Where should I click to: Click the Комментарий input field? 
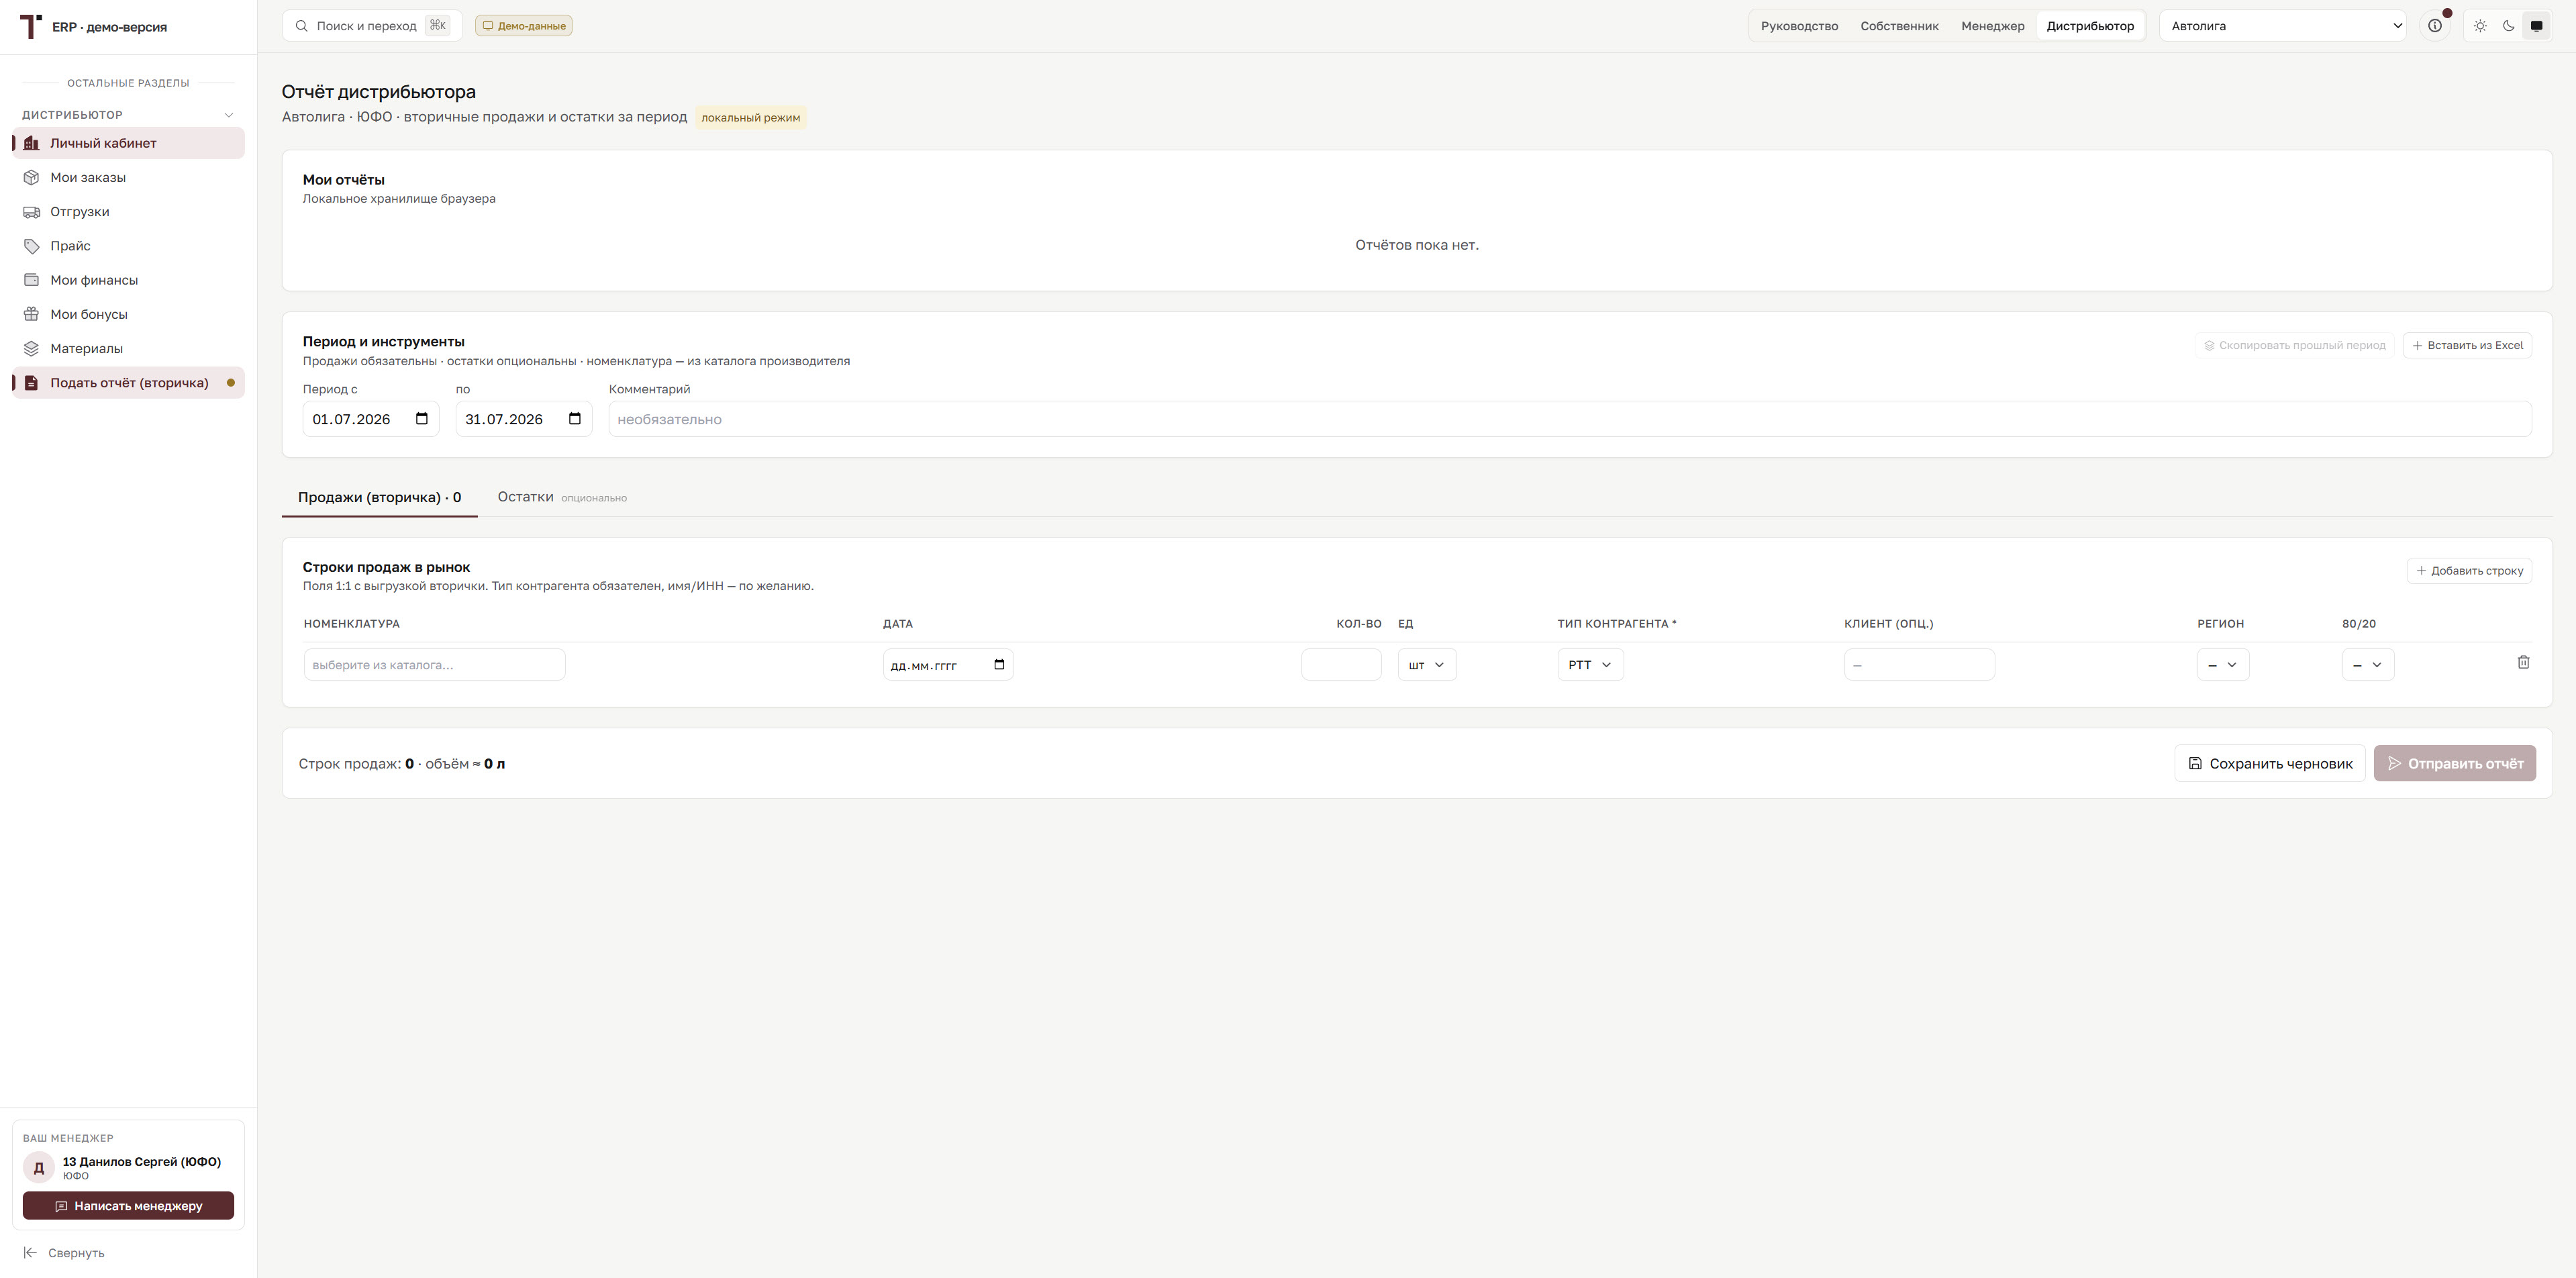coord(1570,419)
